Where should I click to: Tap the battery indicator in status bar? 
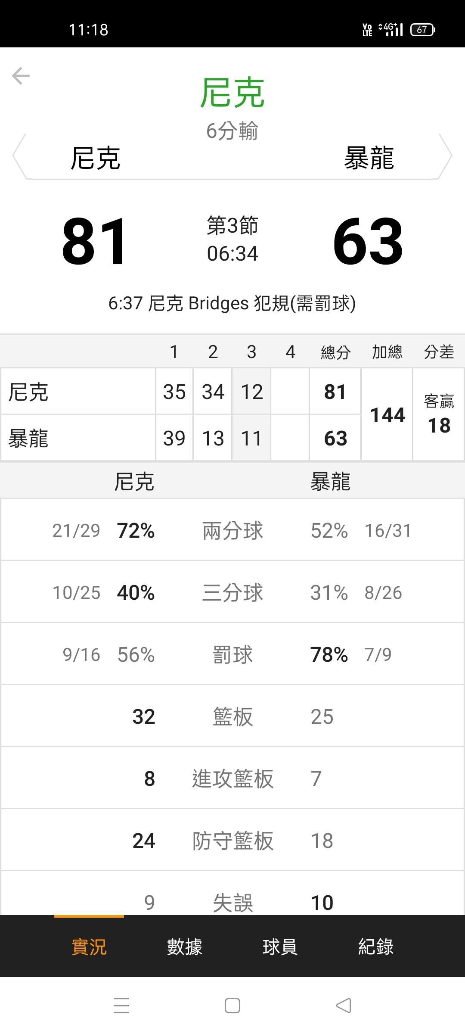point(422,30)
